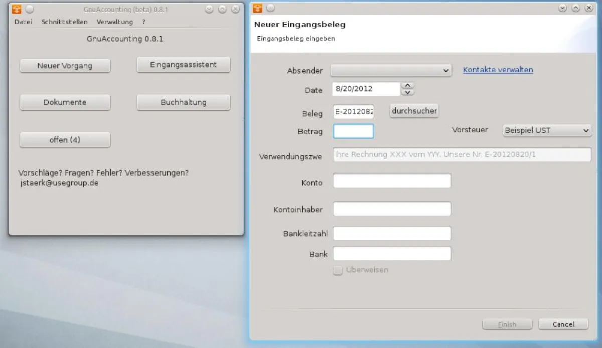Click the Neuer Vorgang button
Image resolution: width=602 pixels, height=348 pixels.
(x=65, y=65)
